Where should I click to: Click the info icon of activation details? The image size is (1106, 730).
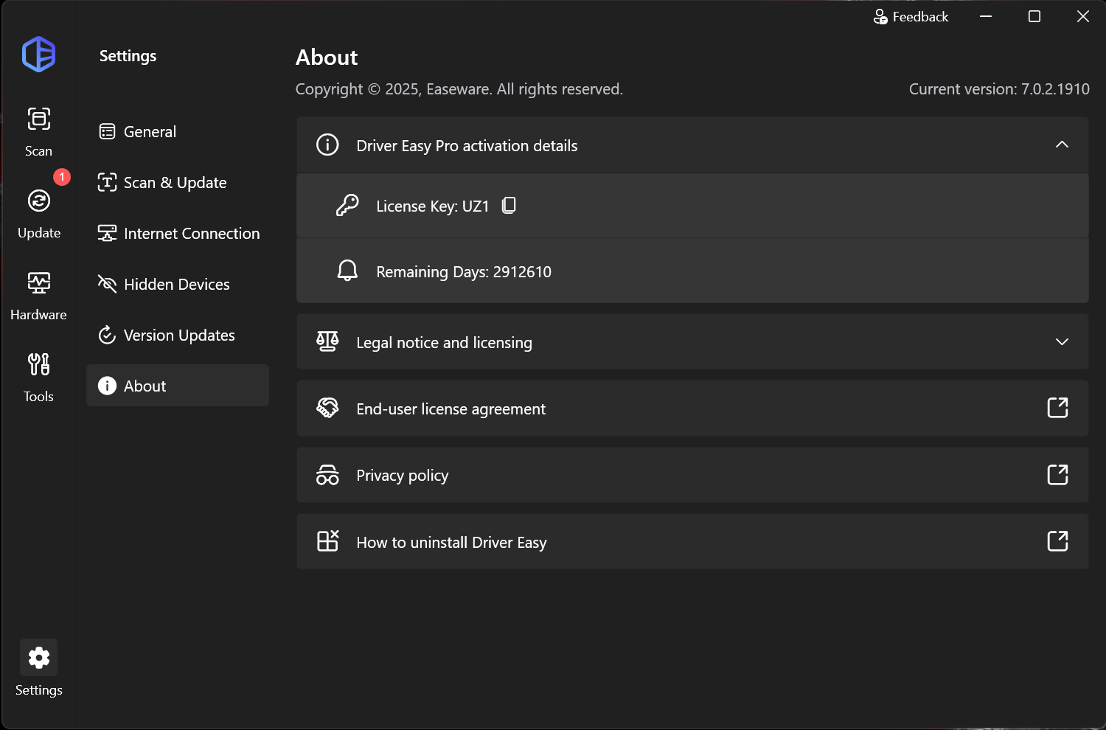tap(327, 145)
